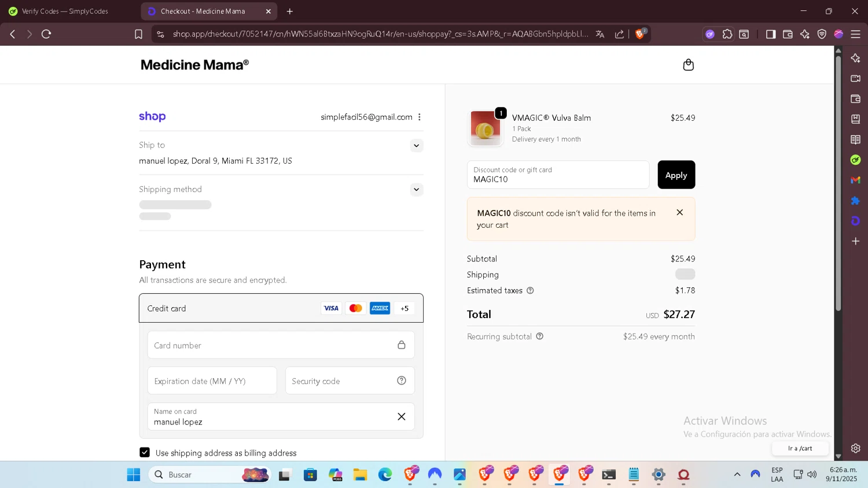Show hidden system tray icons

pyautogui.click(x=737, y=475)
